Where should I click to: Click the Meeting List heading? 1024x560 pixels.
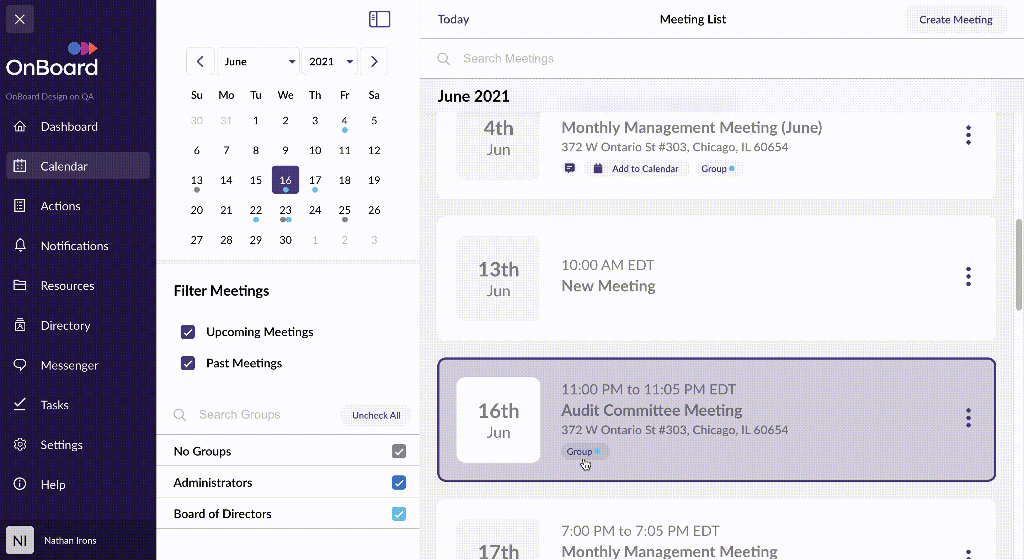pos(693,19)
